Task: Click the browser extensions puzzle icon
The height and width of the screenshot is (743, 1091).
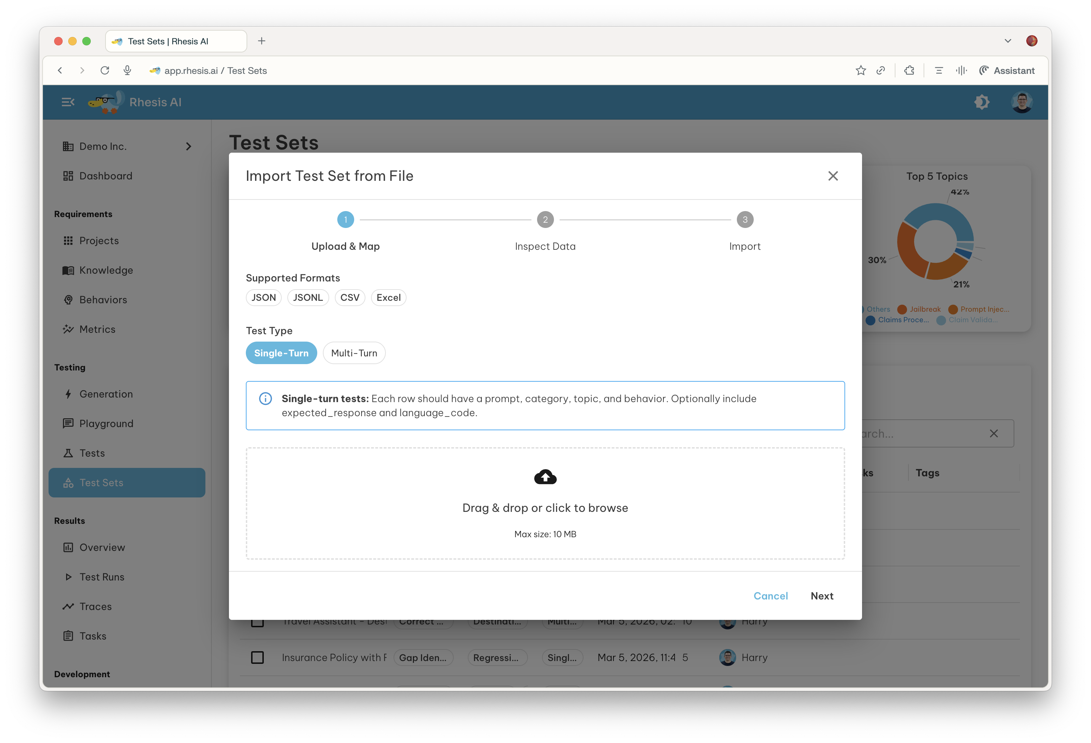Action: [909, 70]
